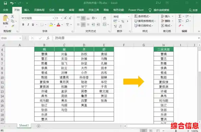This screenshot has height=132, width=201.
Task: Switch to the Page Layout tab
Action: (x=39, y=10)
